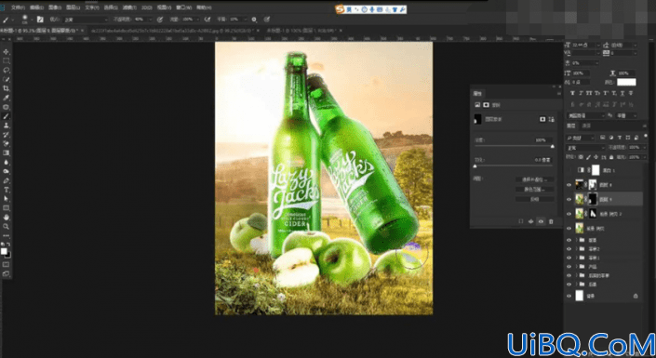
Task: Expand the 产品 layer group
Action: (577, 267)
